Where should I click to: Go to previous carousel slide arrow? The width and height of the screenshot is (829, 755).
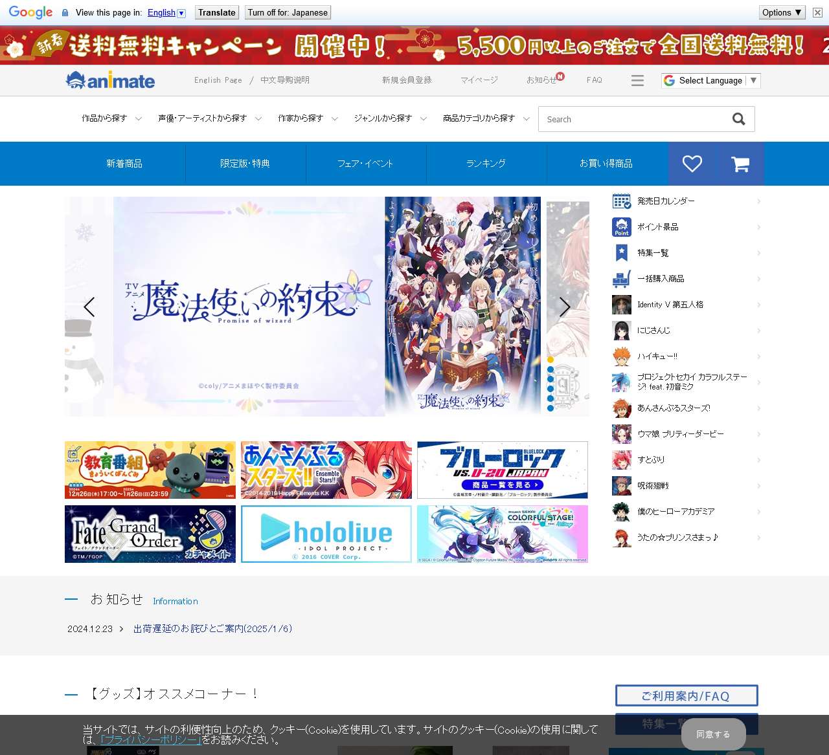(89, 307)
